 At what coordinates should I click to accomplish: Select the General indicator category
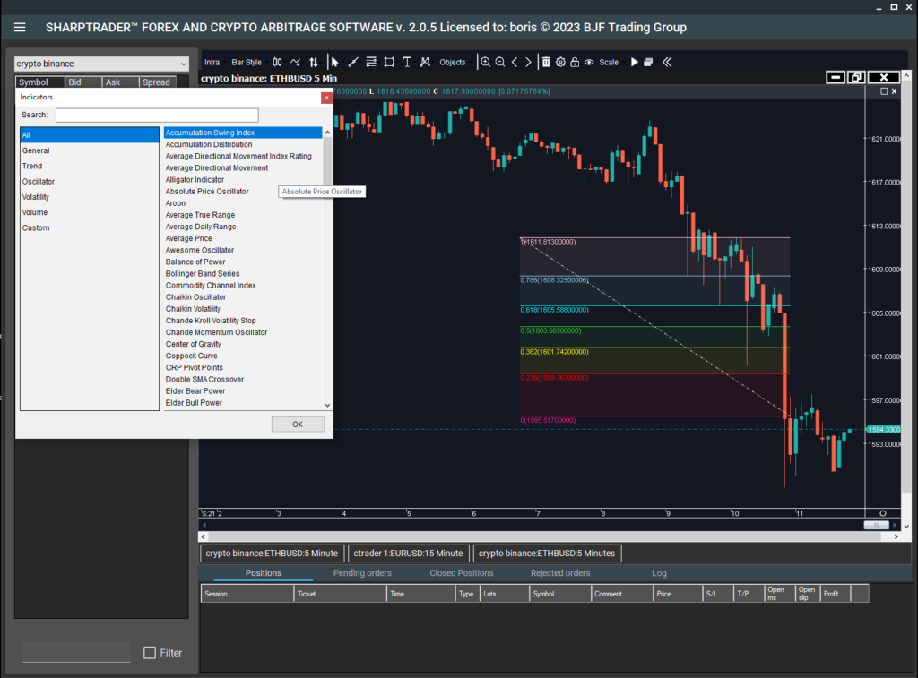89,150
